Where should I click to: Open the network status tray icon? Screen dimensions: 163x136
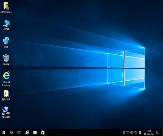point(128,132)
